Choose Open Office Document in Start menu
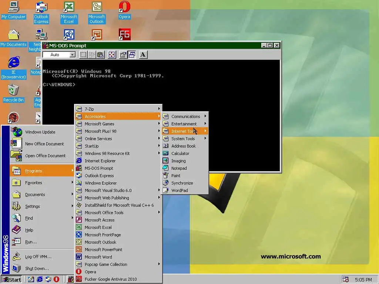This screenshot has height=284, width=379. pyautogui.click(x=42, y=156)
